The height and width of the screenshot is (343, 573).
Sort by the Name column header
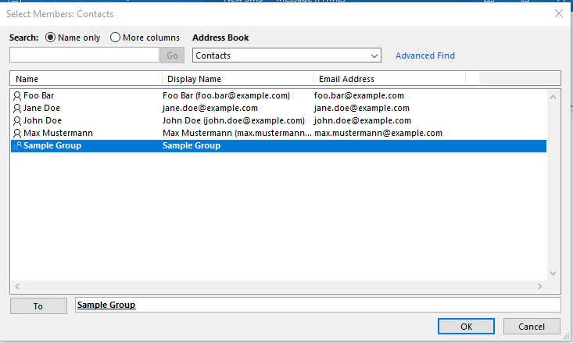(86, 79)
